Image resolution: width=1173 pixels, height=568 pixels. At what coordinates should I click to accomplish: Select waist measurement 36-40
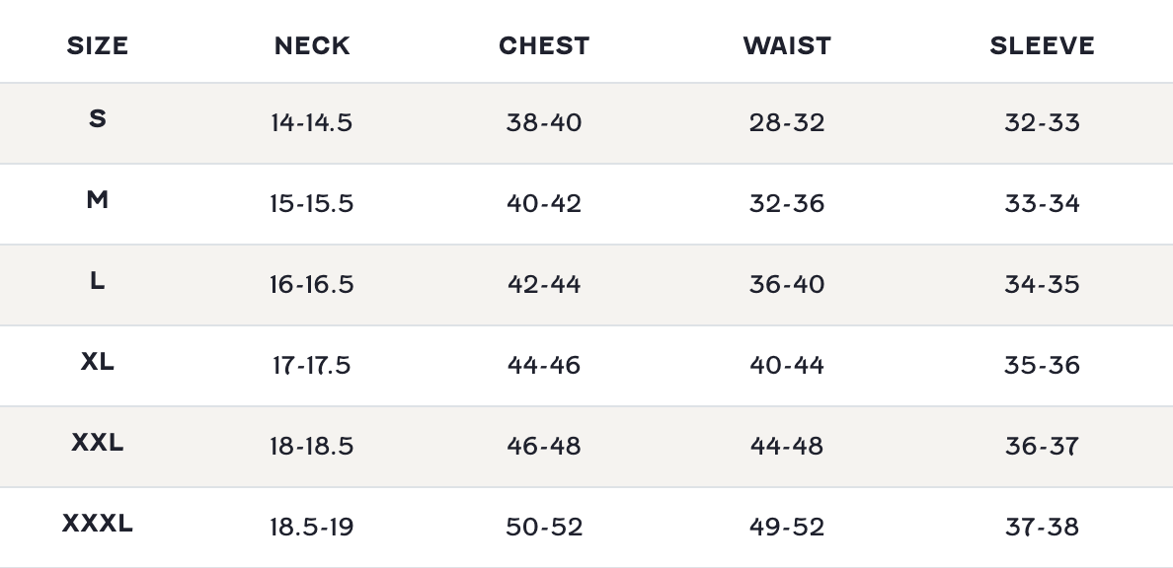[787, 284]
